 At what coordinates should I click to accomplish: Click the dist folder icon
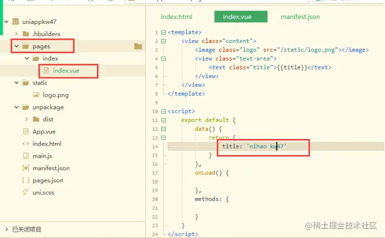click(36, 119)
